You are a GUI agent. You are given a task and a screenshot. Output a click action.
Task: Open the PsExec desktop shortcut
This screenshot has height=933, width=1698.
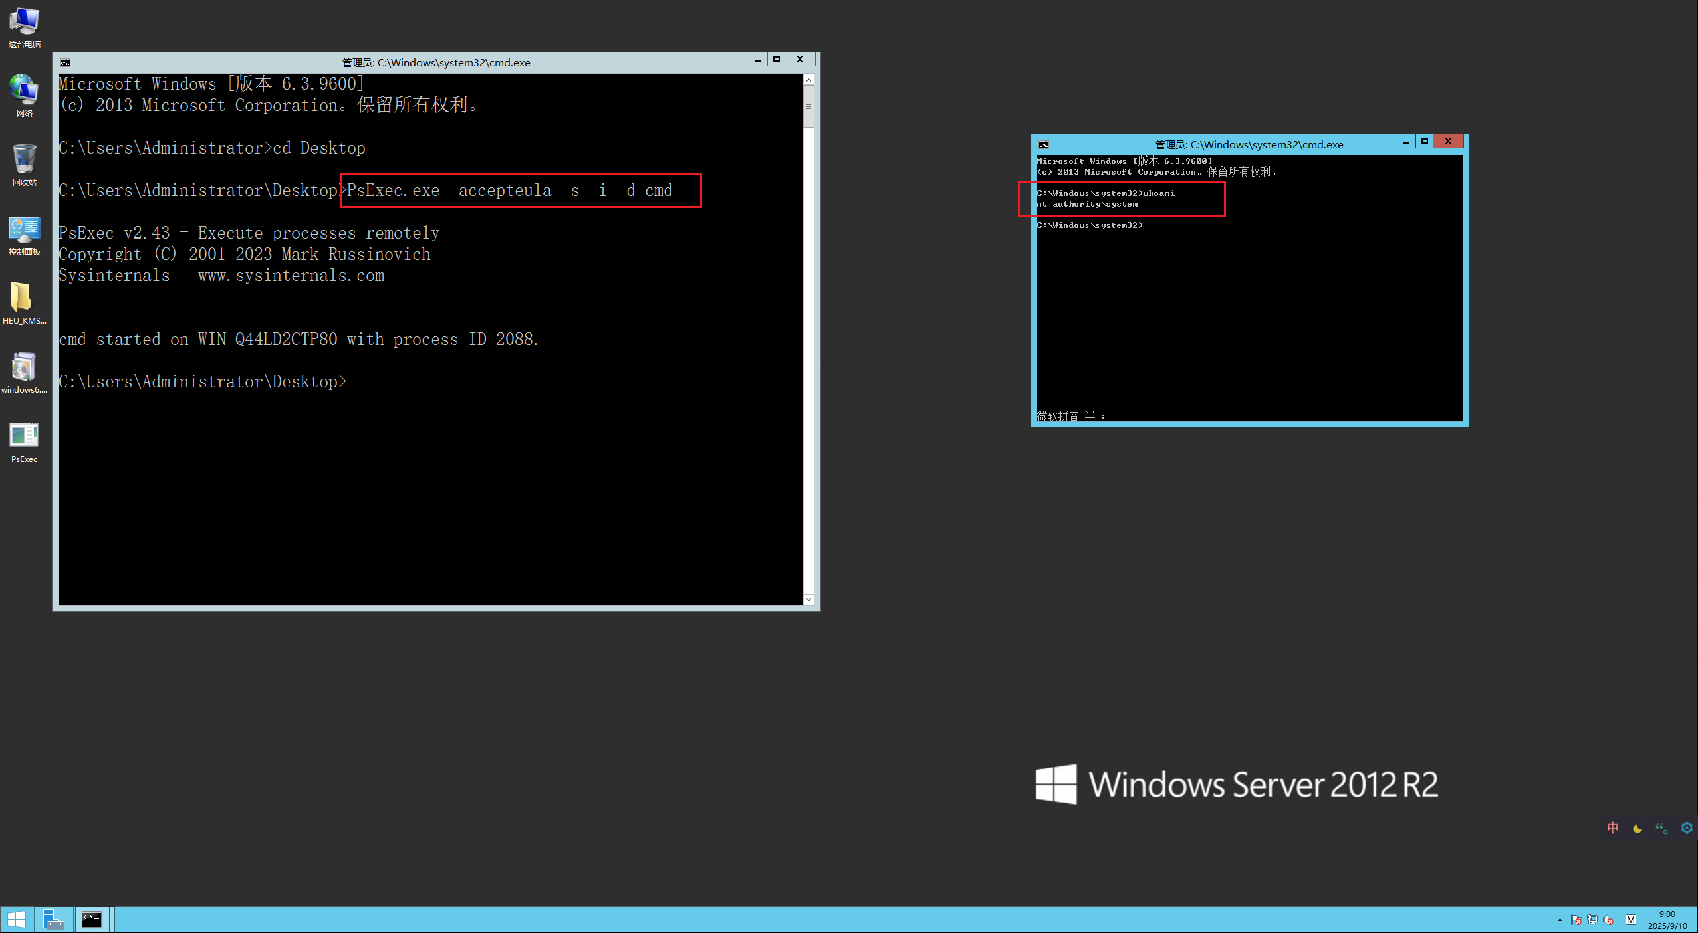(x=24, y=436)
